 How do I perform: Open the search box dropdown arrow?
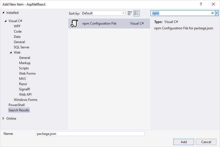click(x=217, y=13)
